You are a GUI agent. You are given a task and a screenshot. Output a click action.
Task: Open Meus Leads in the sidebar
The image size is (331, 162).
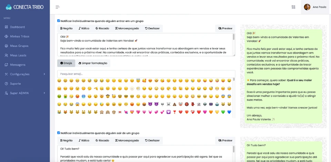18,55
